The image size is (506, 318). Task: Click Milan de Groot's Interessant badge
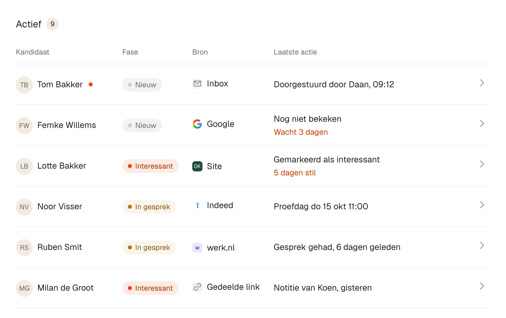[x=151, y=288]
